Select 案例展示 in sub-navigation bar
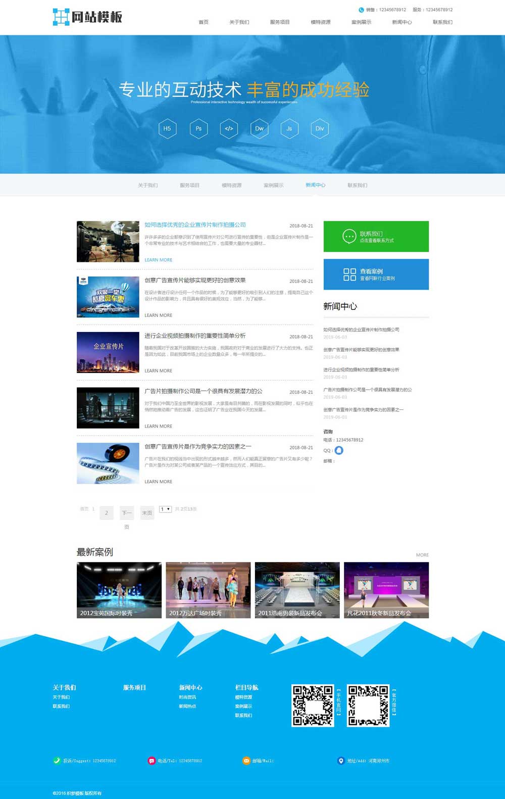Image resolution: width=505 pixels, height=799 pixels. (273, 185)
